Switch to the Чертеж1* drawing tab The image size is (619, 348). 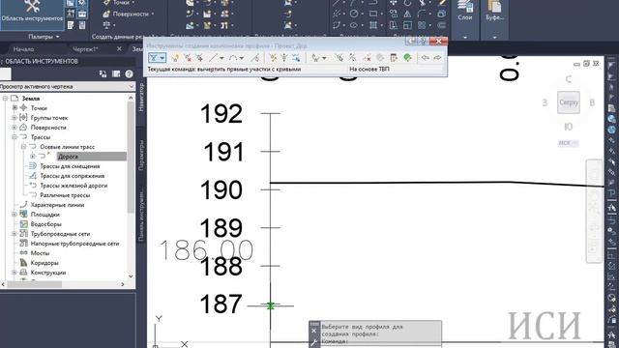click(x=85, y=49)
